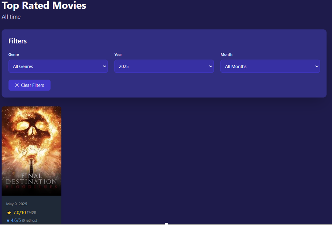Click the Top Rated Movies heading
332x225 pixels.
click(44, 5)
